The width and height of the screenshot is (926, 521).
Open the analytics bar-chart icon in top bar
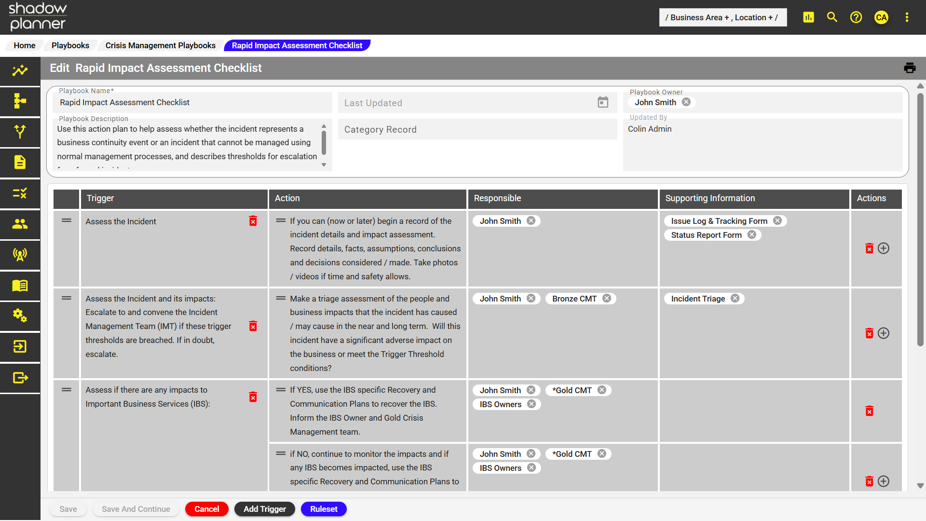coord(808,17)
